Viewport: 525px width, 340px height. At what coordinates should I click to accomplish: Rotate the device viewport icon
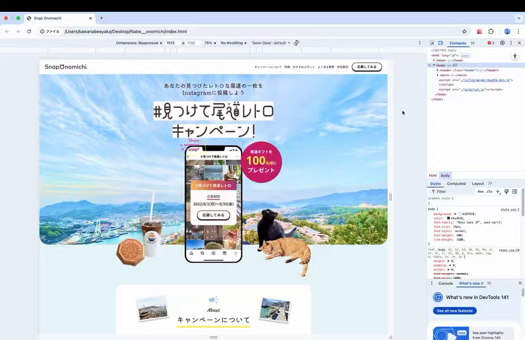click(296, 43)
